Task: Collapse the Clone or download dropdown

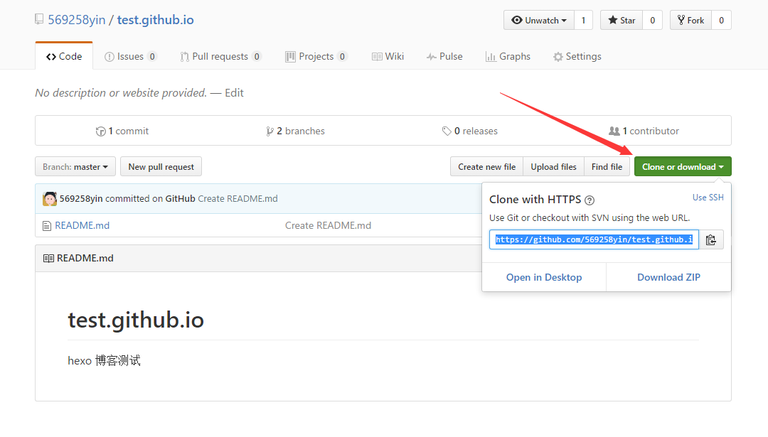Action: [683, 167]
